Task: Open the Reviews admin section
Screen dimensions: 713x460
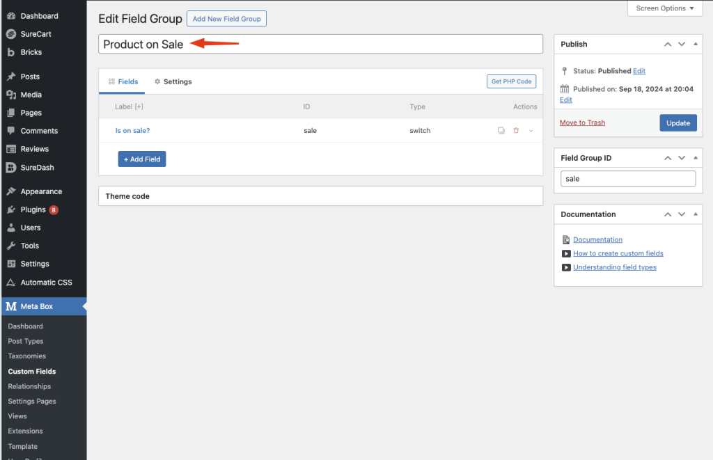Action: click(34, 149)
